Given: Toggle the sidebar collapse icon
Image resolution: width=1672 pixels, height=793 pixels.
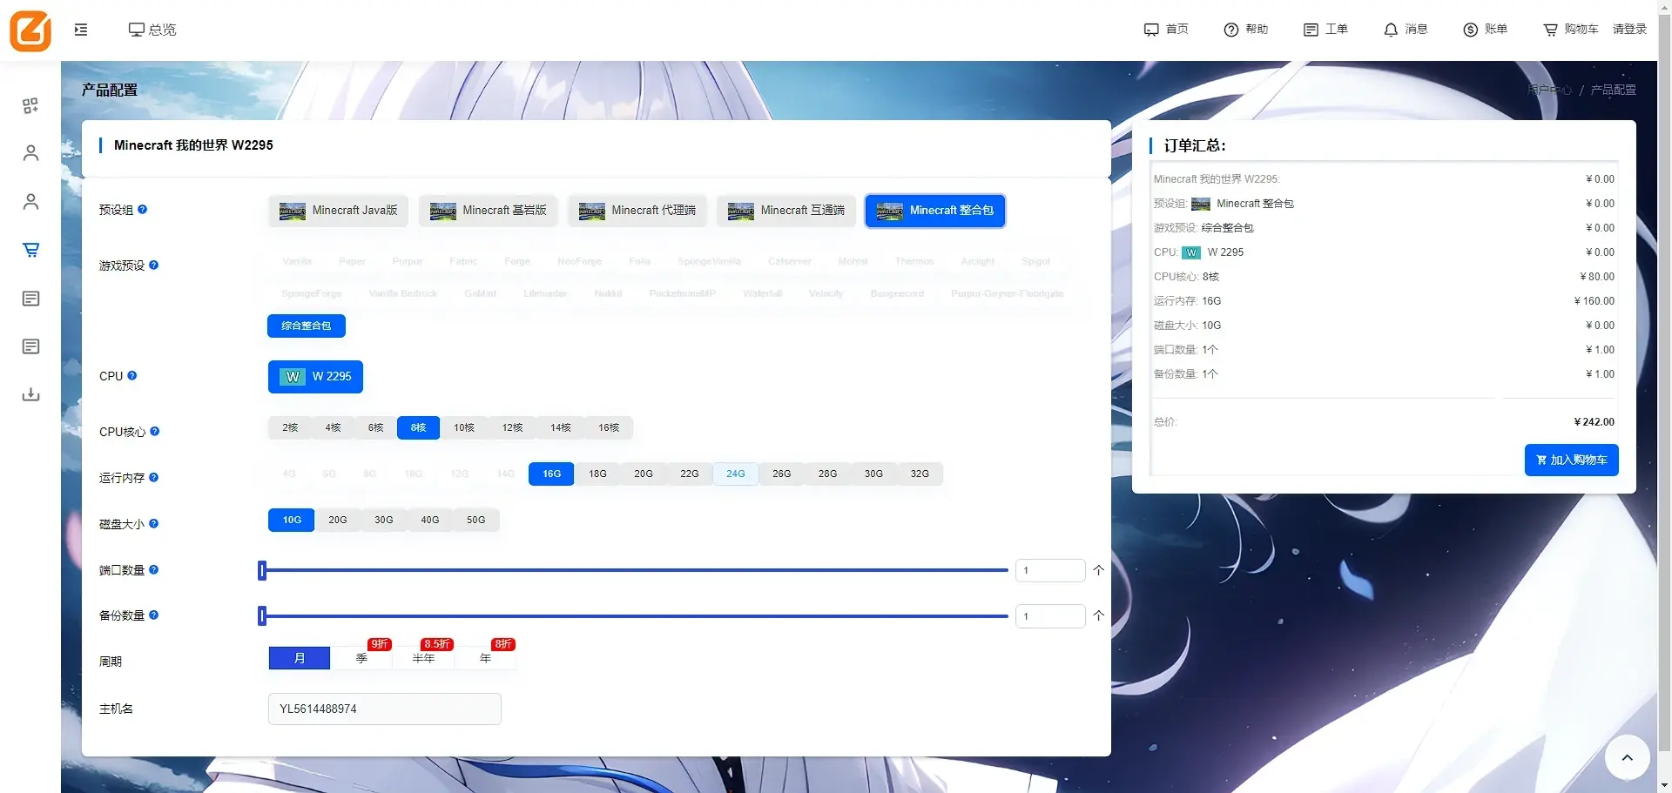Looking at the screenshot, I should coord(81,30).
